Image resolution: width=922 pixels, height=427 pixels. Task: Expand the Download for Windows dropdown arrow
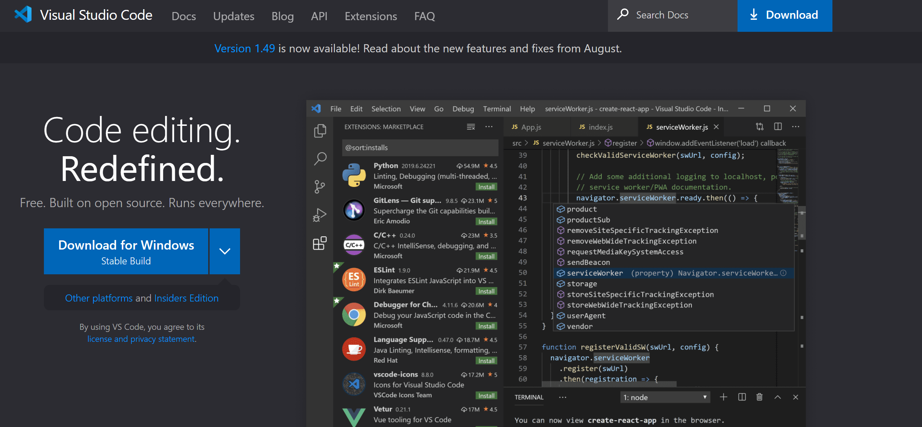point(224,251)
